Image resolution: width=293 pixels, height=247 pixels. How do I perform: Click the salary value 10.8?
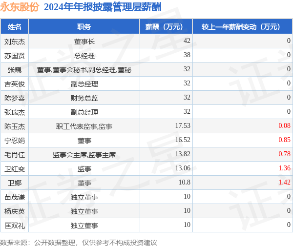point(185,182)
